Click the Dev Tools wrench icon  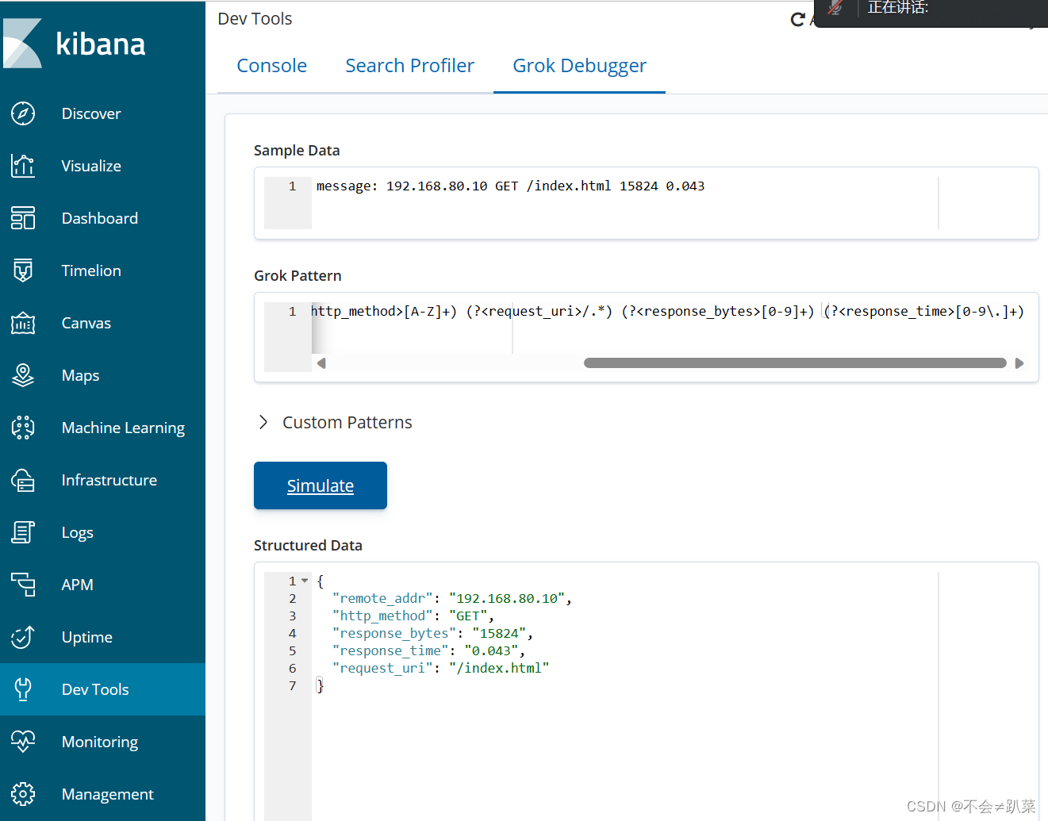[x=23, y=689]
